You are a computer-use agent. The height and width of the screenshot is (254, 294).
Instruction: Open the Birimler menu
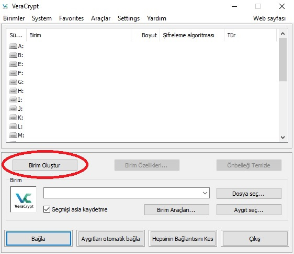pos(14,18)
